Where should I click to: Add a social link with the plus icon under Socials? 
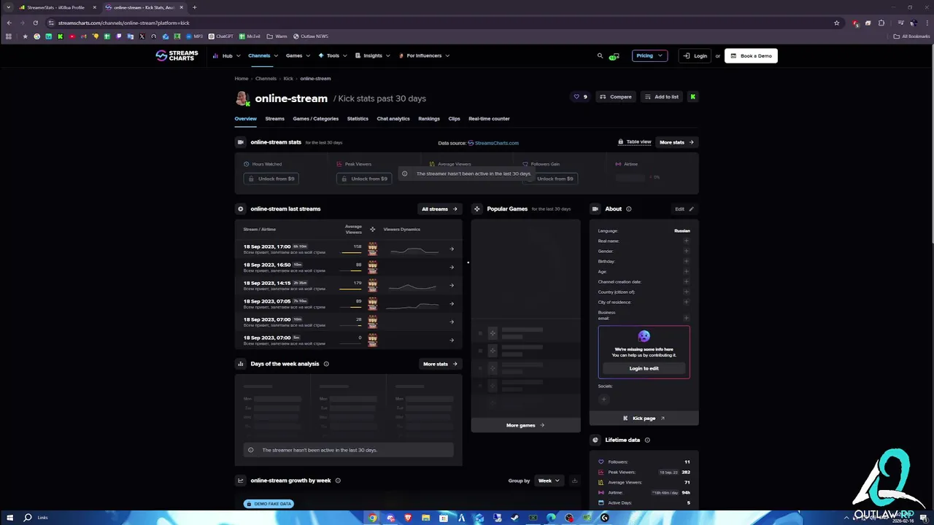(603, 399)
